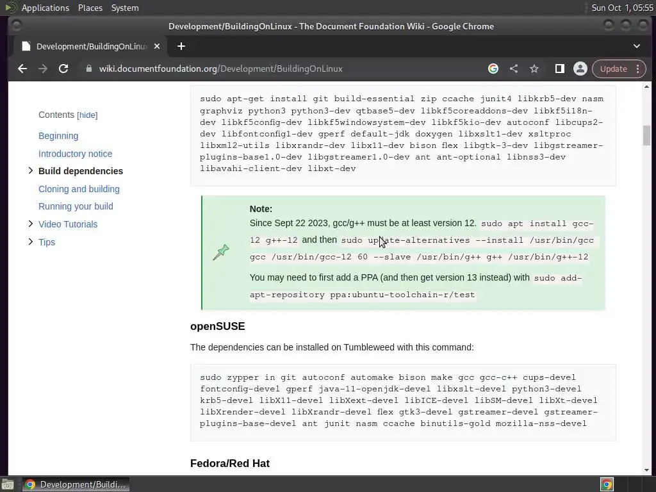Click the forward navigation arrow

pos(43,69)
